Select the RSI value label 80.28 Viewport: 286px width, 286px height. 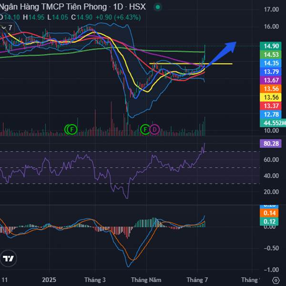[271, 143]
